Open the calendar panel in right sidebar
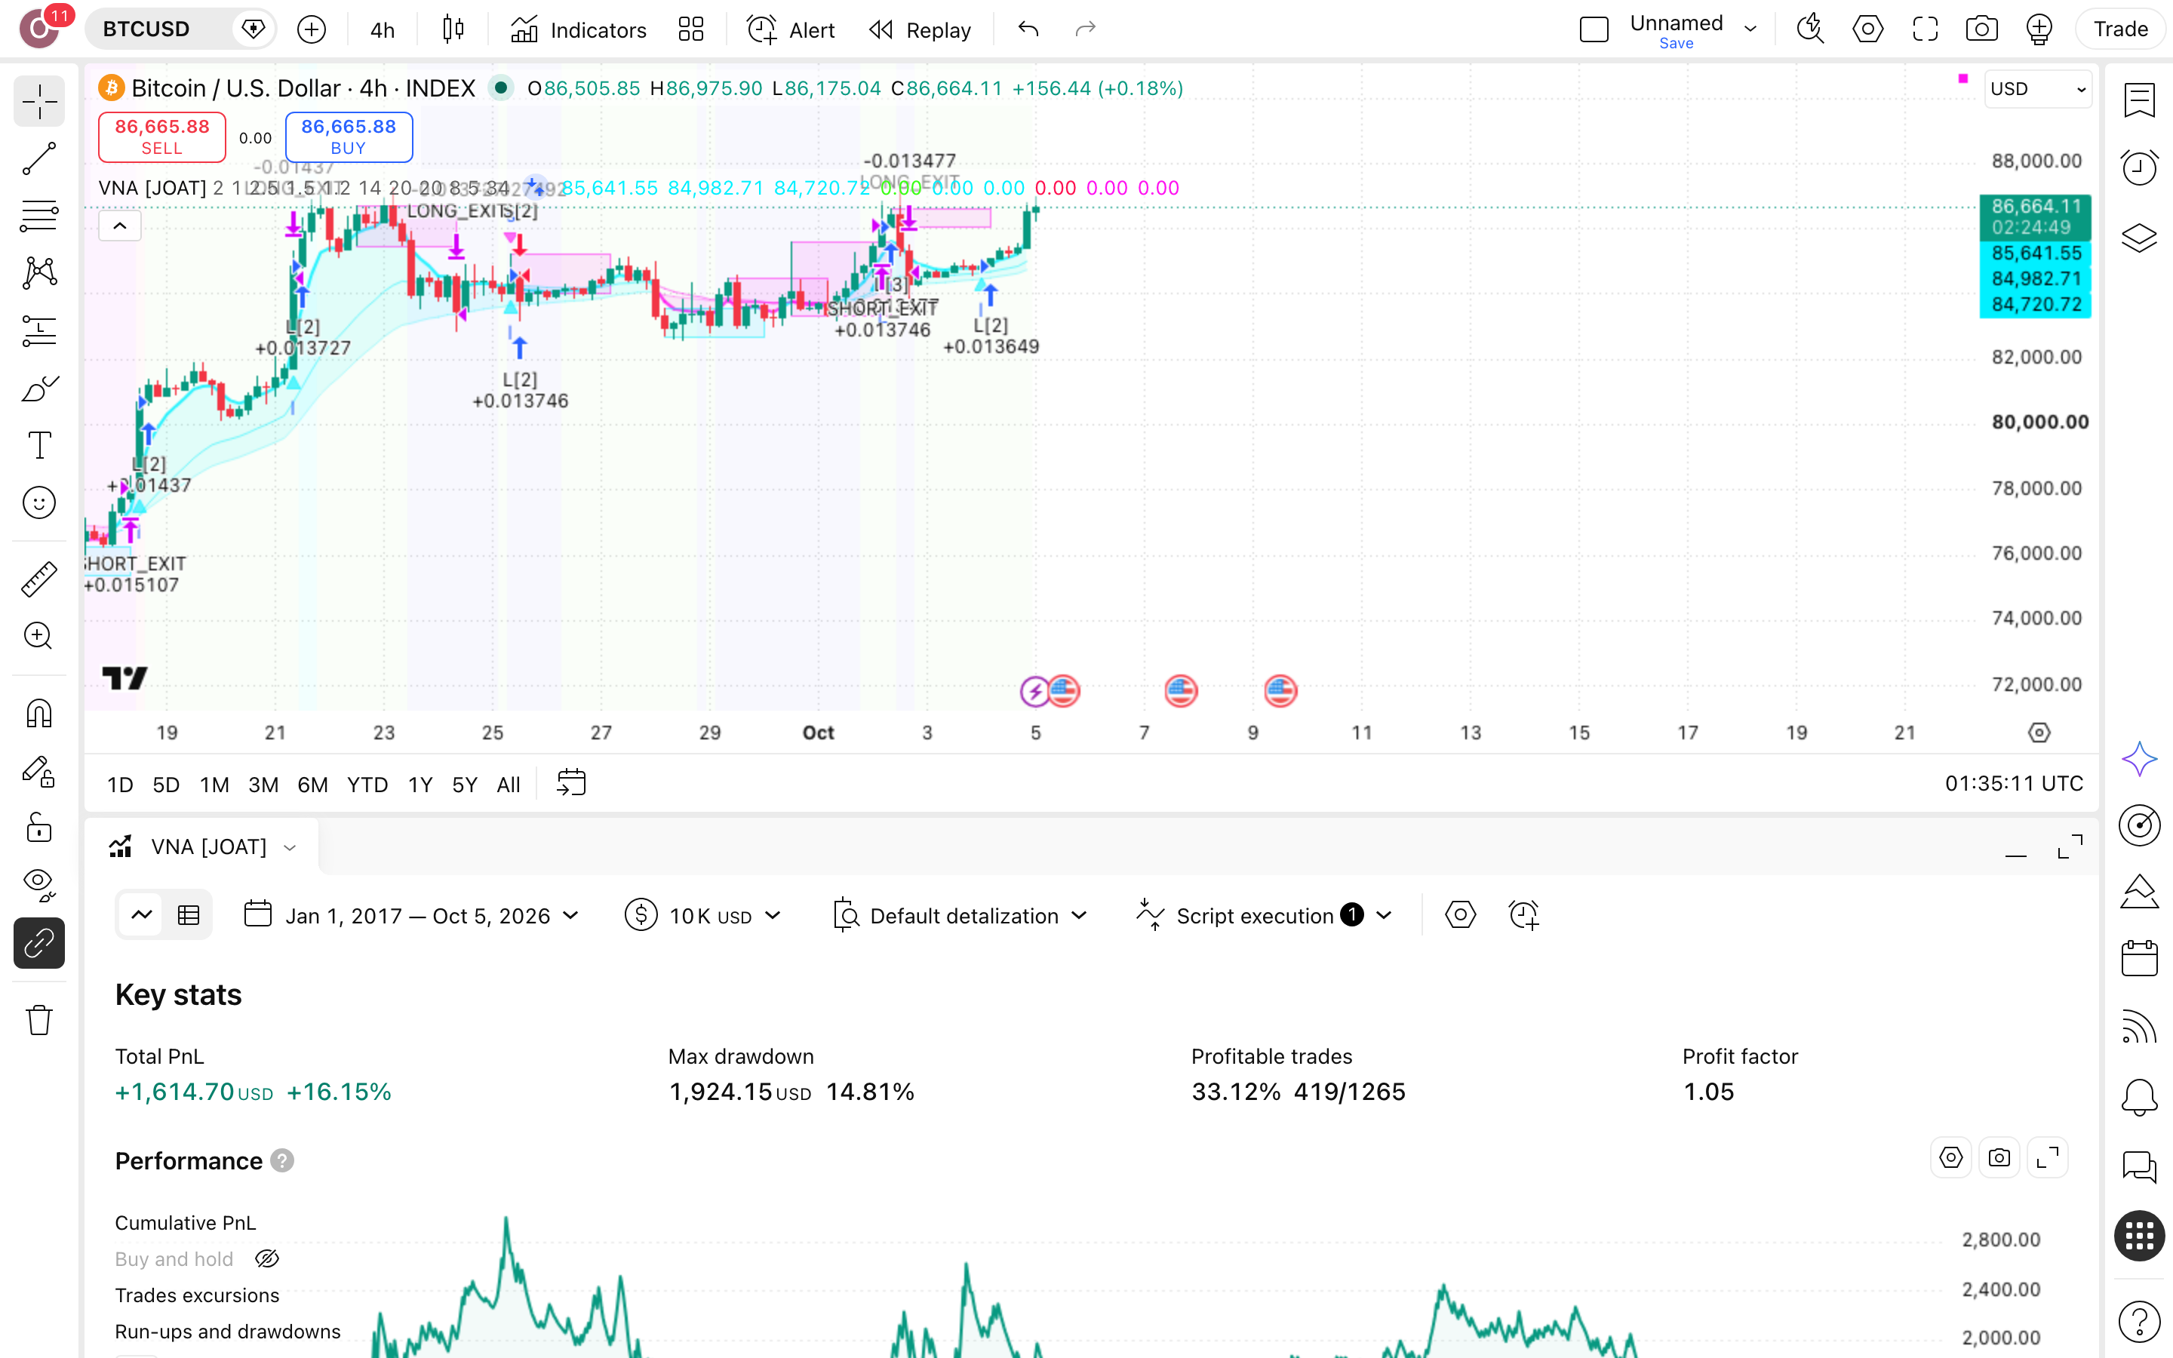This screenshot has width=2173, height=1358. click(2140, 958)
